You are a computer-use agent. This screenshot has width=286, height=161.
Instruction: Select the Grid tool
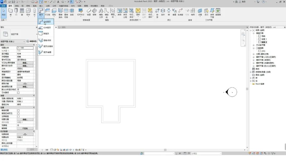click(x=193, y=12)
